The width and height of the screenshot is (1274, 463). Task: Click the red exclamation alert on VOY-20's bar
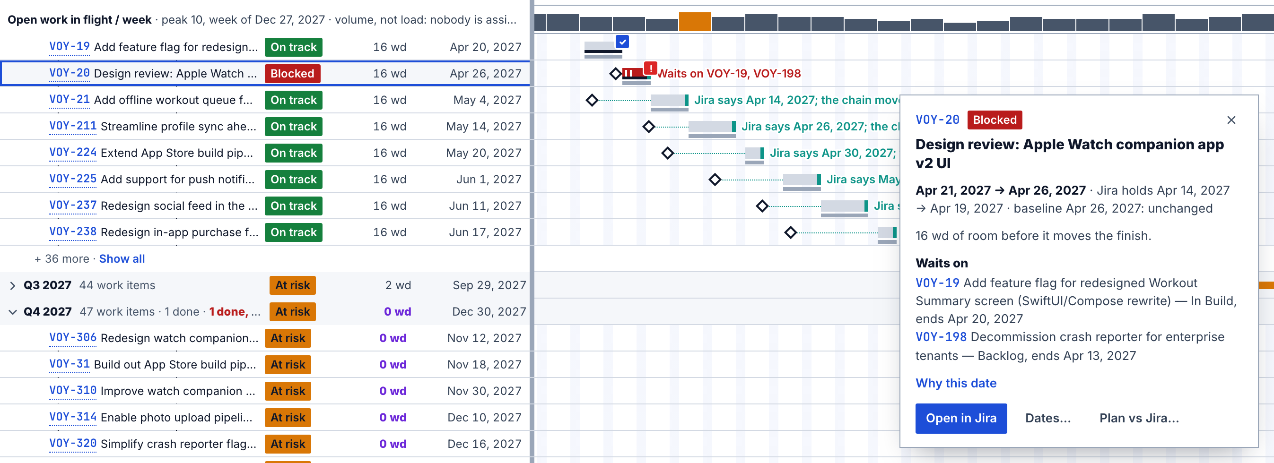click(x=650, y=68)
